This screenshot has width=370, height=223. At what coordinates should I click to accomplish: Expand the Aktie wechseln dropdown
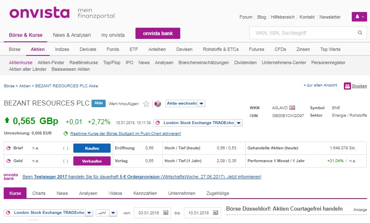pos(201,103)
